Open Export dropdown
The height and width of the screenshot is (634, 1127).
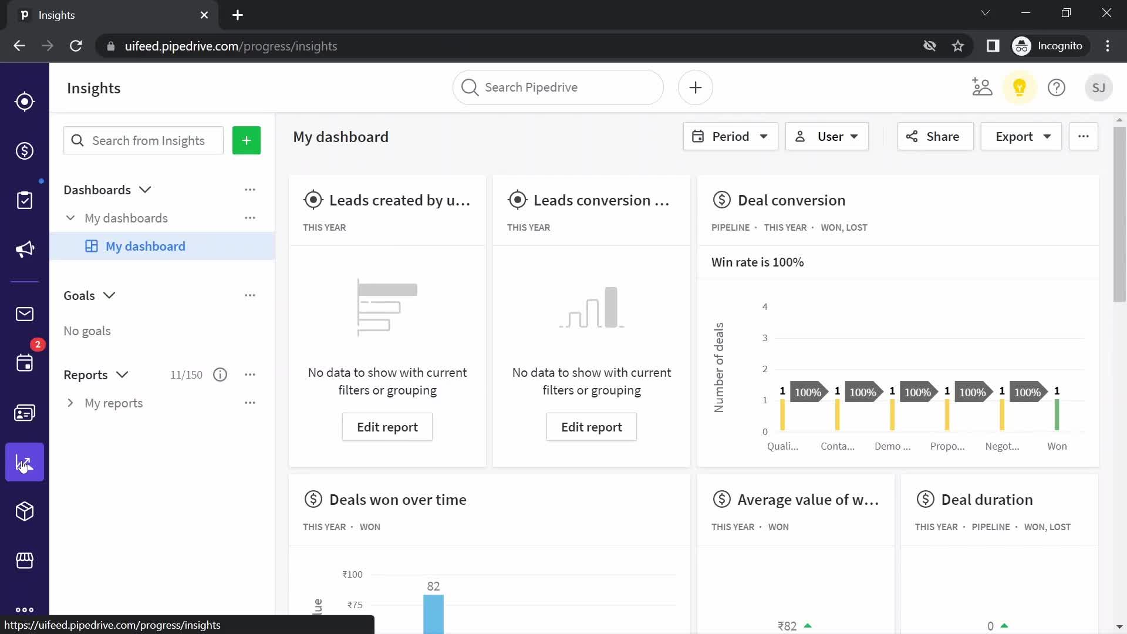(x=1021, y=136)
